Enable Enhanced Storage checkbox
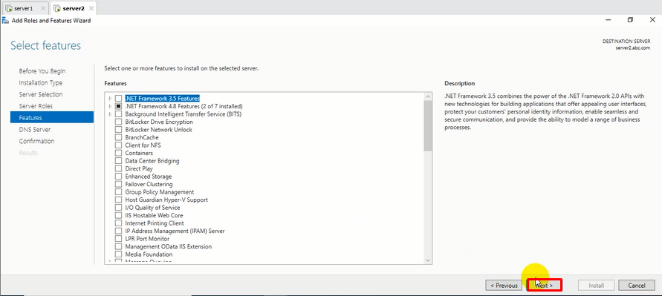The width and height of the screenshot is (662, 296). click(118, 177)
